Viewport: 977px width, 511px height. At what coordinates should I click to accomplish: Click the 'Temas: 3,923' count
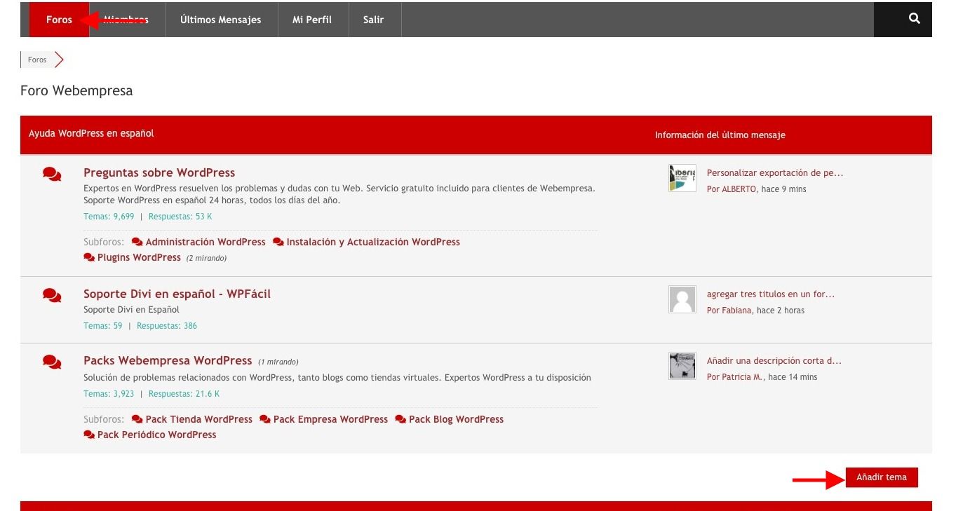(x=109, y=394)
